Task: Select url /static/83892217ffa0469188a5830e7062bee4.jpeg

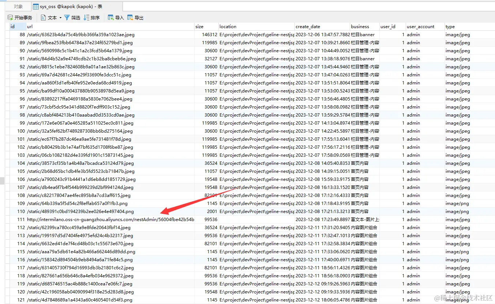Action: click(110, 99)
